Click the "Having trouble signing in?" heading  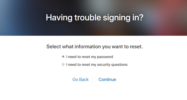[95, 18]
